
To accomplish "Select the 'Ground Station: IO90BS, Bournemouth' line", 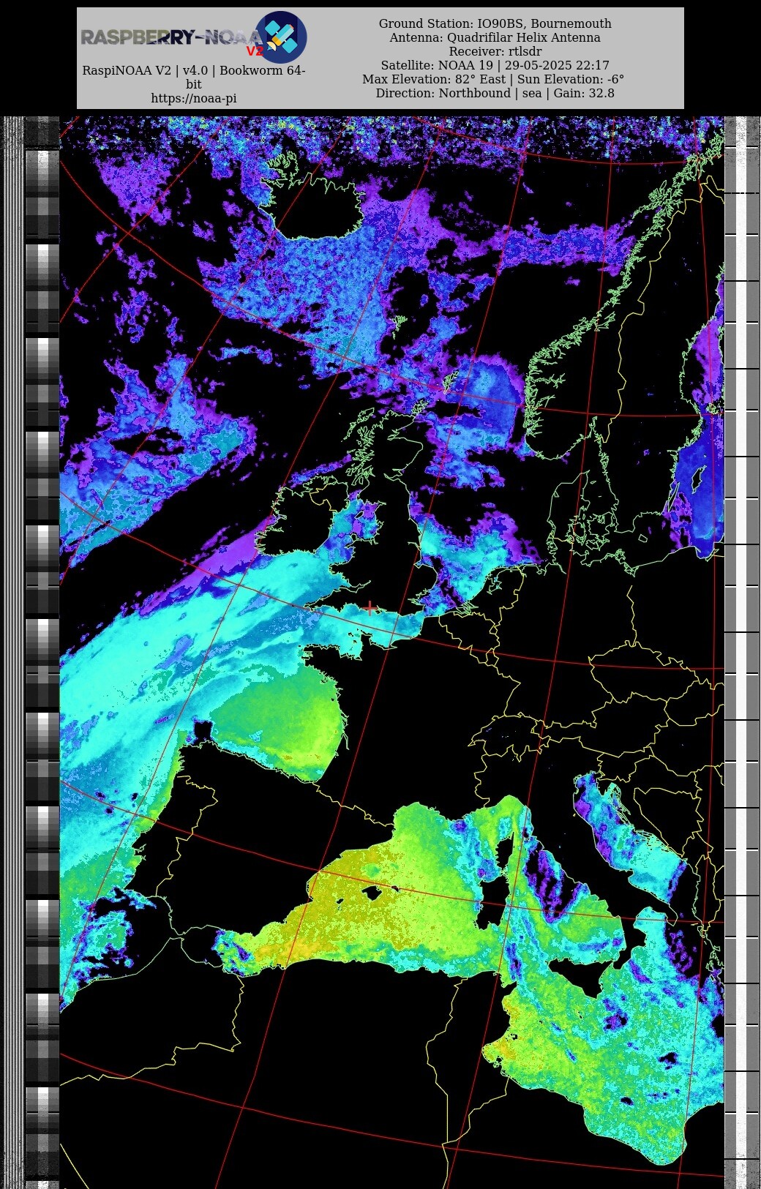I will tap(495, 23).
